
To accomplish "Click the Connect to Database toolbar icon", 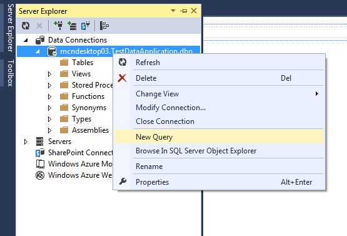I will pyautogui.click(x=58, y=26).
